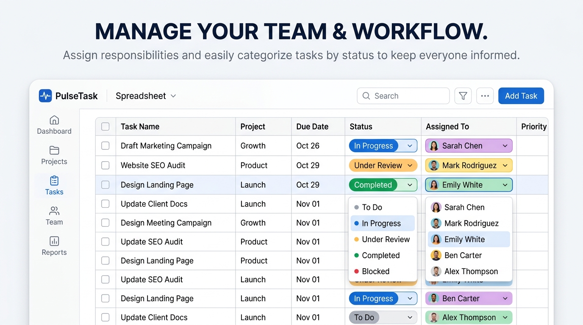Click the Add Task button
The width and height of the screenshot is (583, 325).
click(521, 96)
